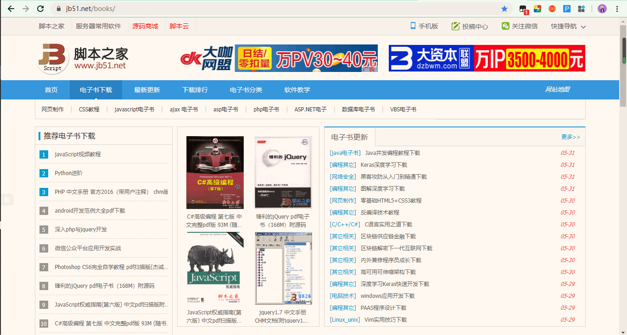
Task: Select the 电子书更新 panel tab
Action: (x=349, y=137)
